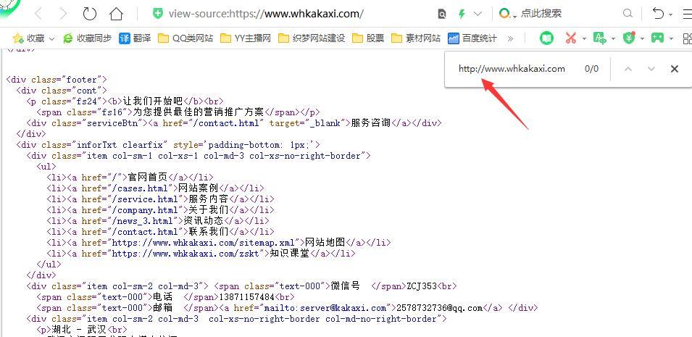Click the div class="footer" line
The image size is (692, 337).
click(57, 80)
